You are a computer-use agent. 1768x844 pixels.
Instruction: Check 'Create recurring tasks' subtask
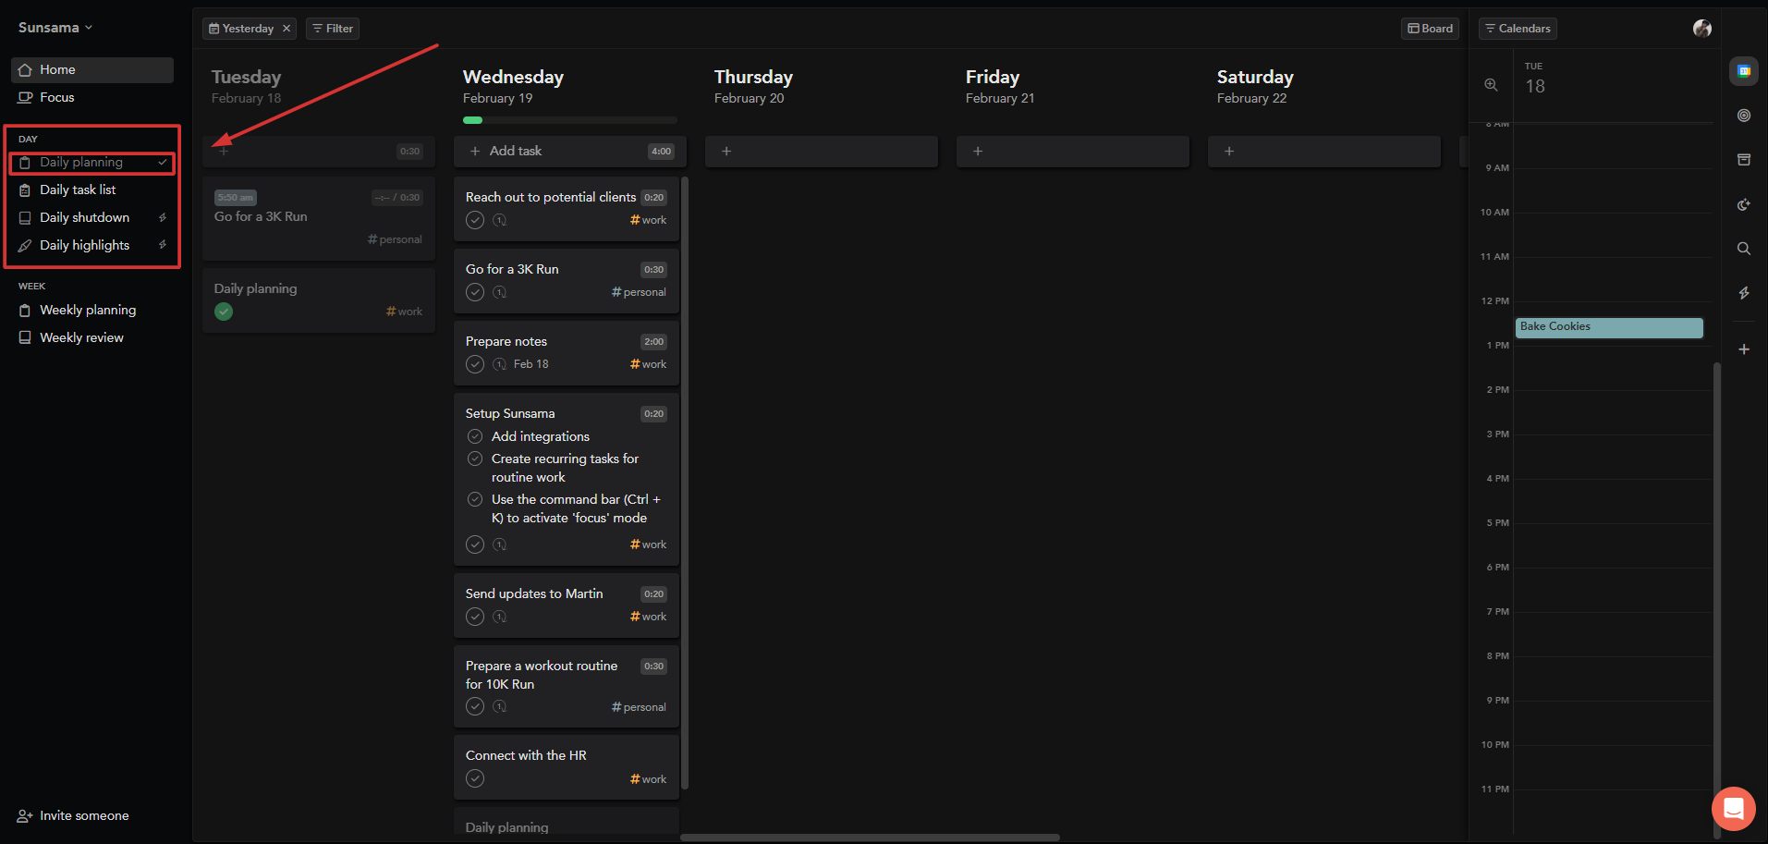[475, 459]
